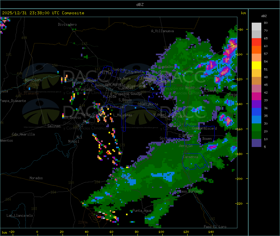The width and height of the screenshot is (280, 236).
Task: Click the 'Morados' place label
Action: pos(36,178)
